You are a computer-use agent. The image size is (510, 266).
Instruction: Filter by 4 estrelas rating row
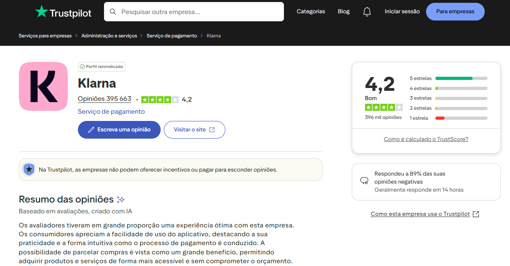pyautogui.click(x=449, y=88)
